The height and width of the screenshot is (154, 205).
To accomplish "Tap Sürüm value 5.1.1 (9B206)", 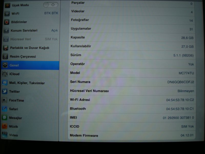I will click(183, 55).
